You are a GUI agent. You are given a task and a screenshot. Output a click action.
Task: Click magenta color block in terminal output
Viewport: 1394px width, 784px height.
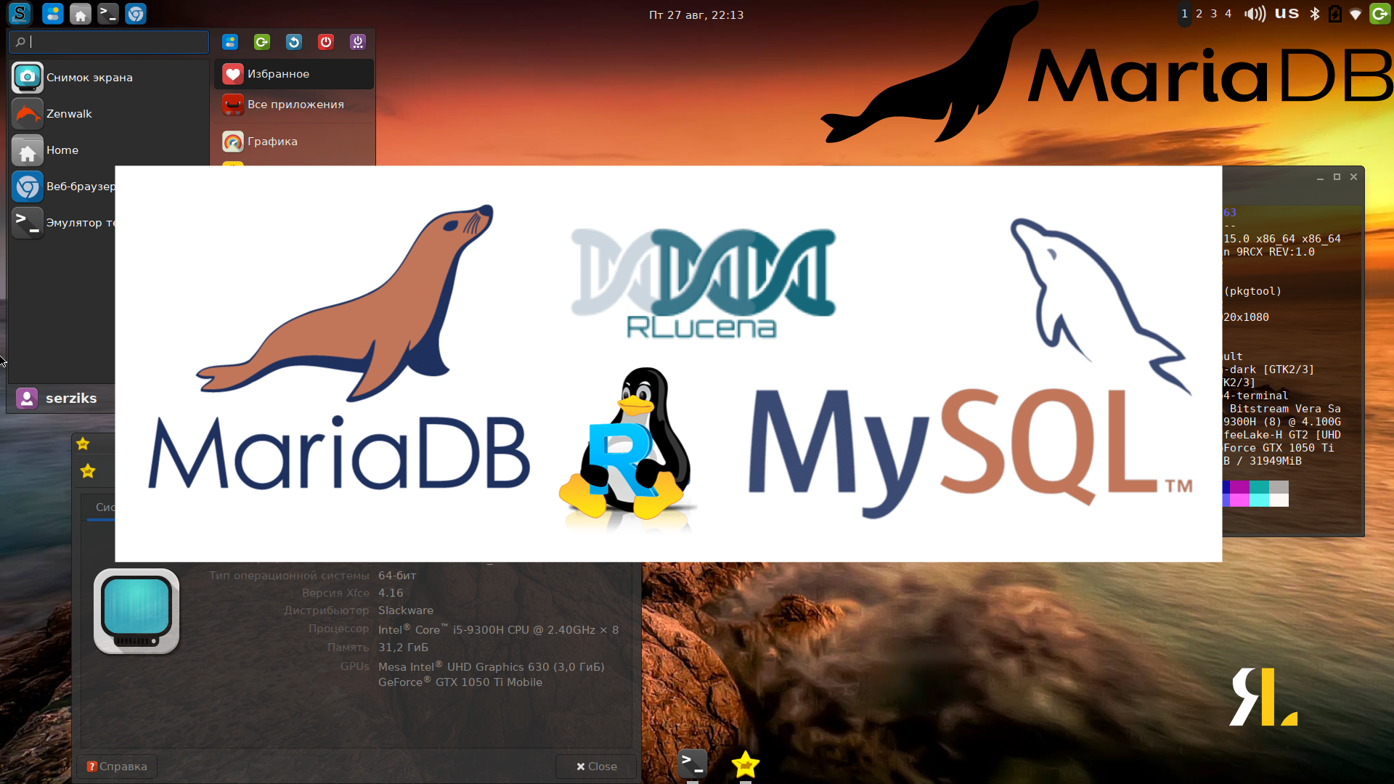[x=1239, y=494]
